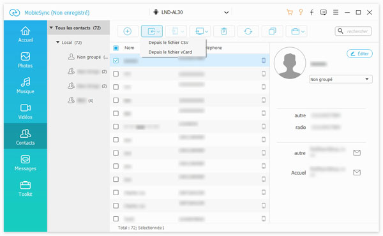Check the sixth contact row checkbox
This screenshot has height=236, width=383.
coord(116,126)
